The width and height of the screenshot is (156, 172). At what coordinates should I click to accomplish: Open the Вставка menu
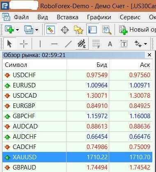[x=67, y=17]
